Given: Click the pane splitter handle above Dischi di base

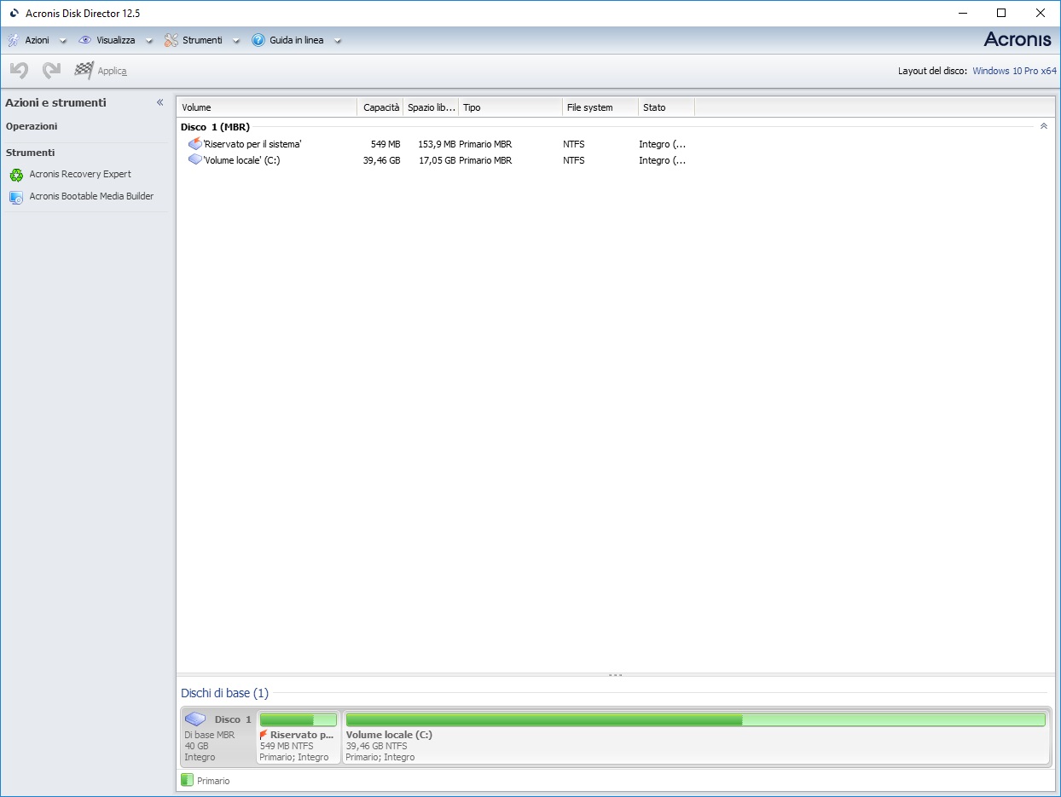Looking at the screenshot, I should (x=615, y=675).
